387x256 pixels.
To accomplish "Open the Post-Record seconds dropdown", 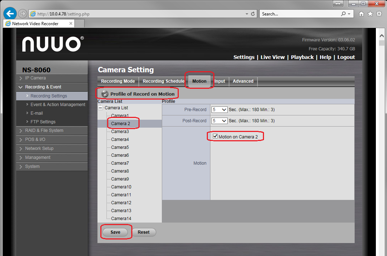I will pos(219,121).
